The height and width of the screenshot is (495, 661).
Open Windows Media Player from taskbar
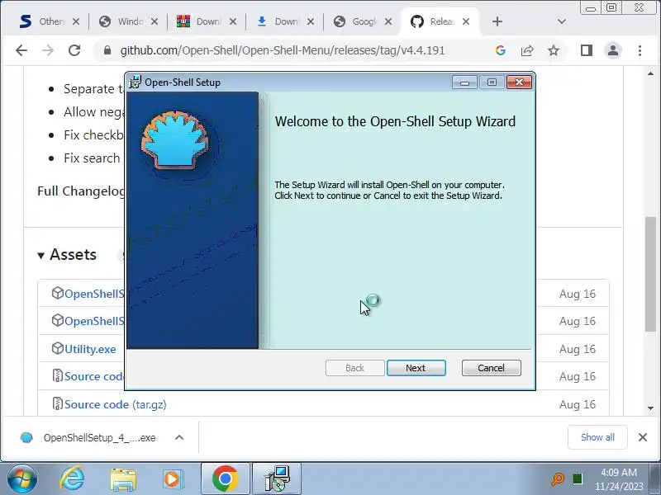[x=173, y=479]
